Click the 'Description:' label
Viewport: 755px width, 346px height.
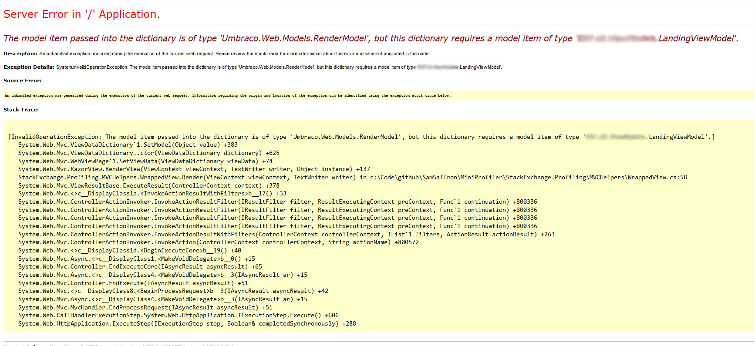tap(20, 54)
